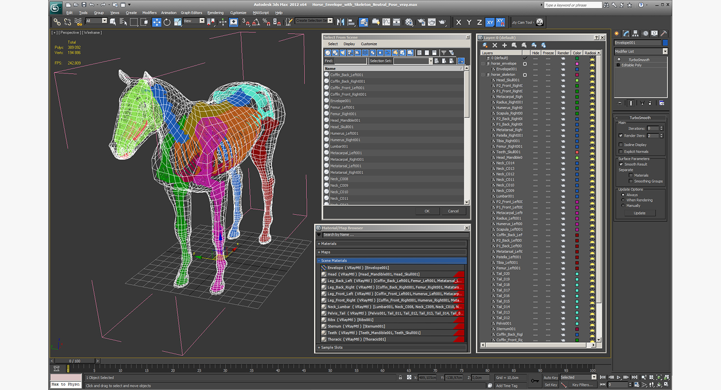The width and height of the screenshot is (721, 390).
Task: Open the Curve Editor icon
Action: tap(386, 22)
